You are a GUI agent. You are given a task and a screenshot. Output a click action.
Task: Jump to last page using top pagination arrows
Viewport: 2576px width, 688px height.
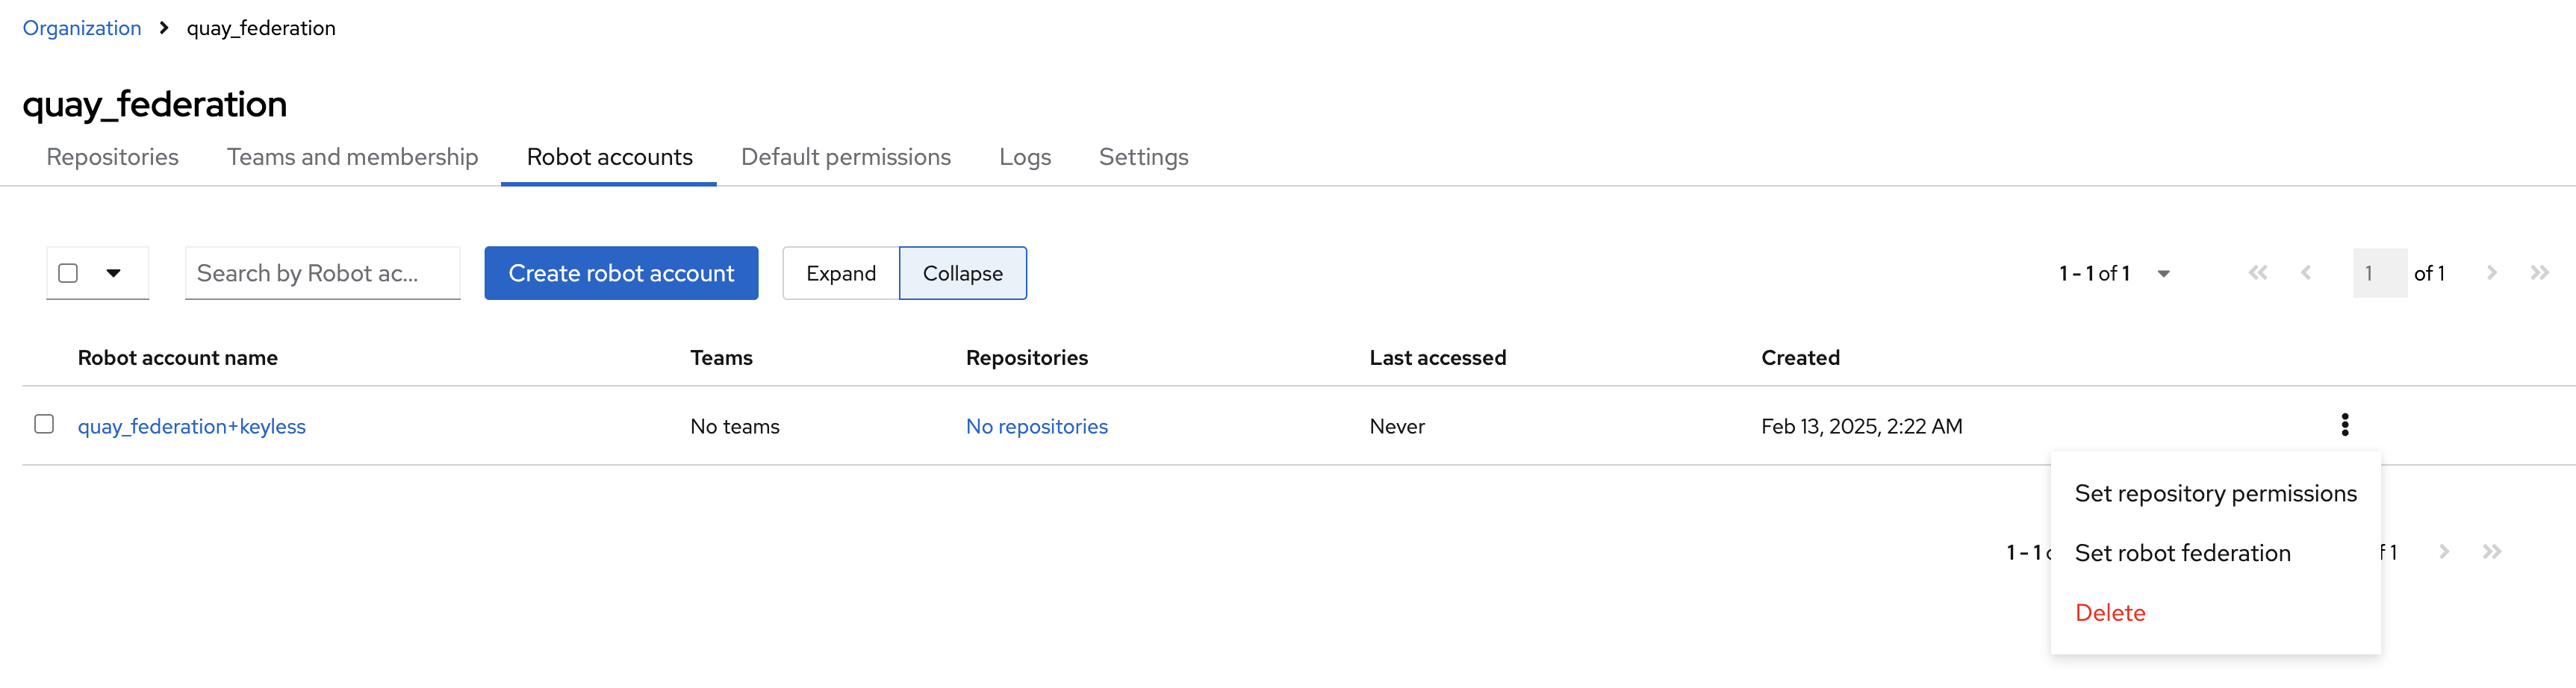pyautogui.click(x=2539, y=273)
